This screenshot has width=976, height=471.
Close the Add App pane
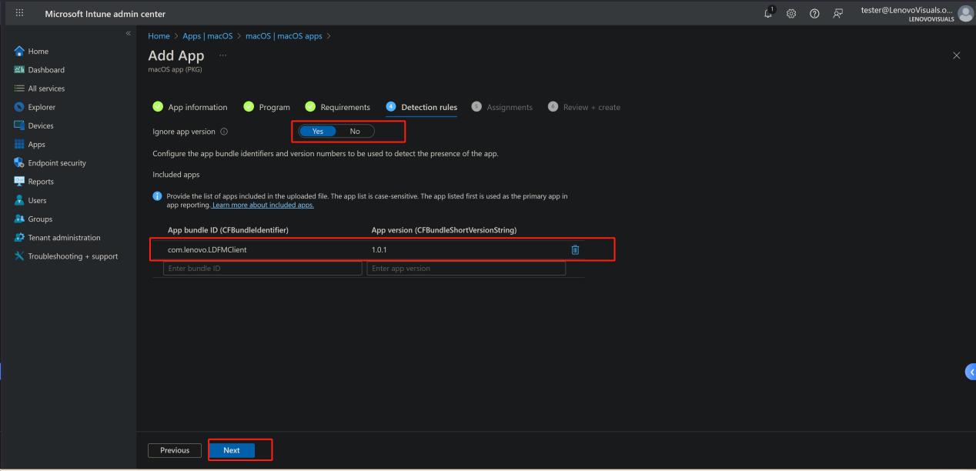pos(957,55)
